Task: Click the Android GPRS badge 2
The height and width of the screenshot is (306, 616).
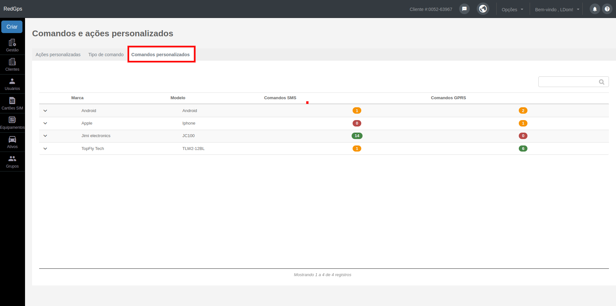Action: coord(523,111)
